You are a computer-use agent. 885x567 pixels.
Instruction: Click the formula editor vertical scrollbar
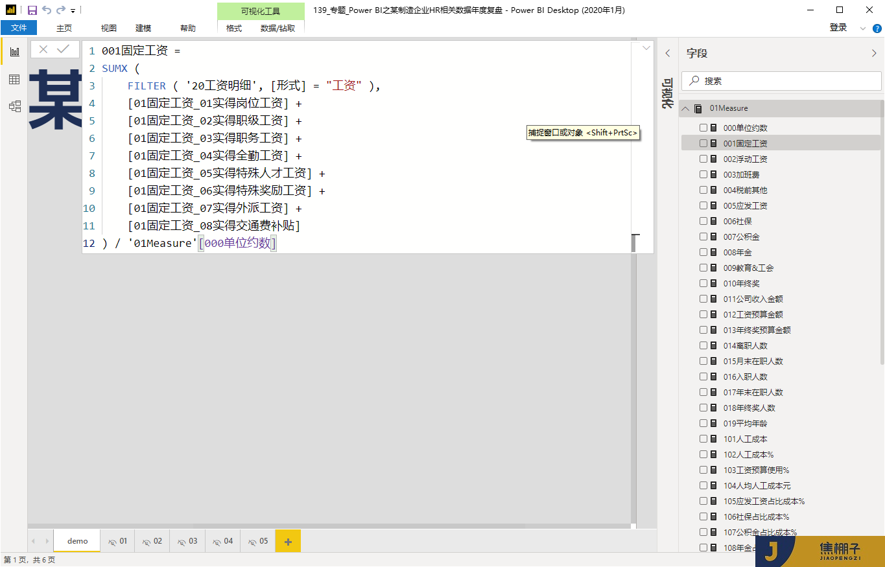(635, 243)
